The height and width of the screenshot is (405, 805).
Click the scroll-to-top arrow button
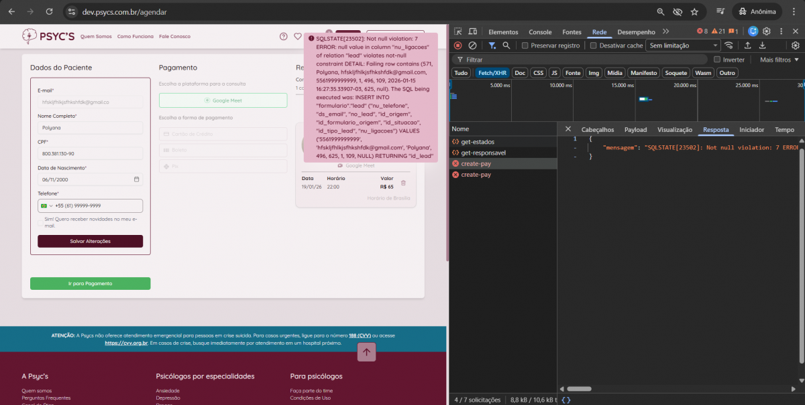click(x=366, y=351)
